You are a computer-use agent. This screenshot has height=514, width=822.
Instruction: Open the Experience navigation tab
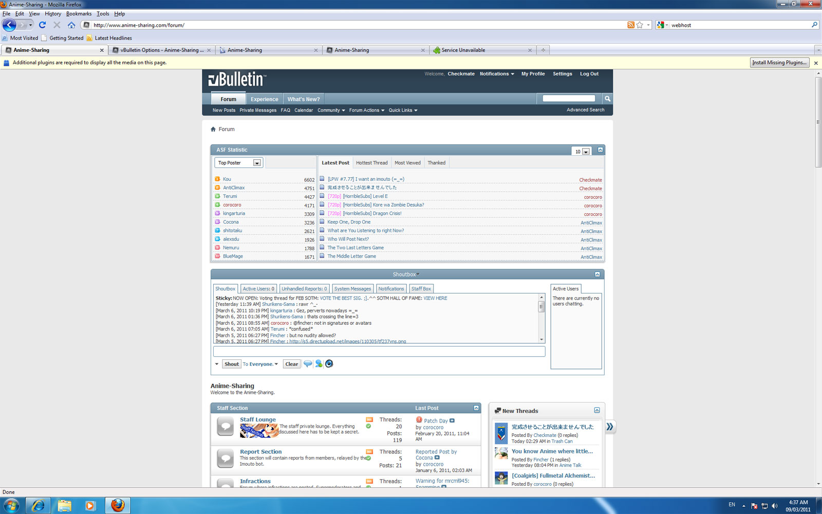click(x=264, y=99)
